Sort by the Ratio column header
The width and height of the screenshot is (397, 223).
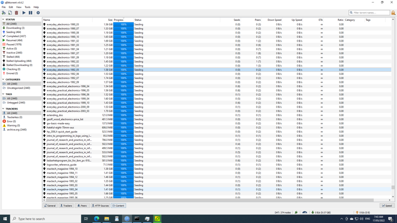pyautogui.click(x=340, y=20)
